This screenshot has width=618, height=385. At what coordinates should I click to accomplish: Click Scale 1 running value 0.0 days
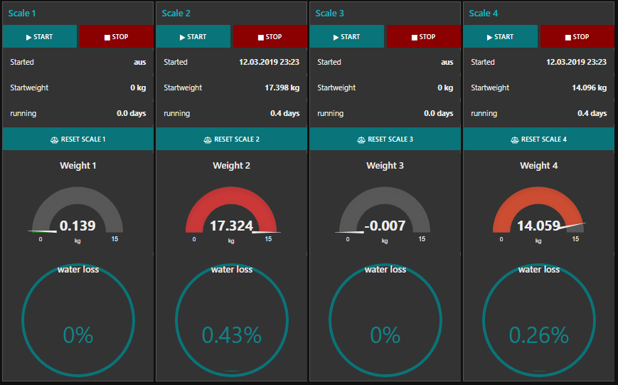coord(132,113)
